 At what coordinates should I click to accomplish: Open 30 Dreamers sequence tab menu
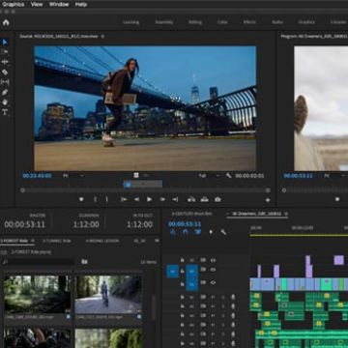(x=286, y=214)
